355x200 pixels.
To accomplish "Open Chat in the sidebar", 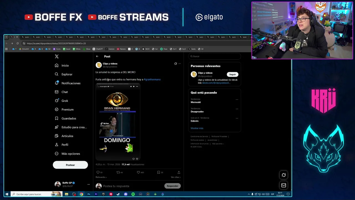I will click(61, 92).
